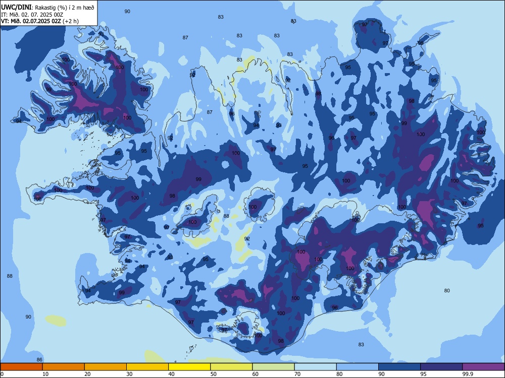Click the "99.9" tick label on color scale
505x378 pixels.
point(467,374)
